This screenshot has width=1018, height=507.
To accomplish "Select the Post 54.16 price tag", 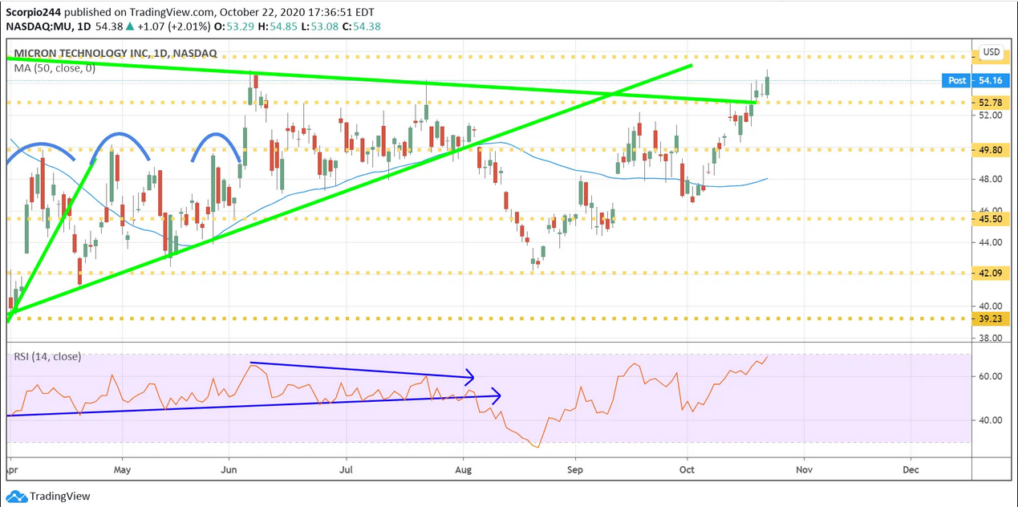I will point(975,80).
